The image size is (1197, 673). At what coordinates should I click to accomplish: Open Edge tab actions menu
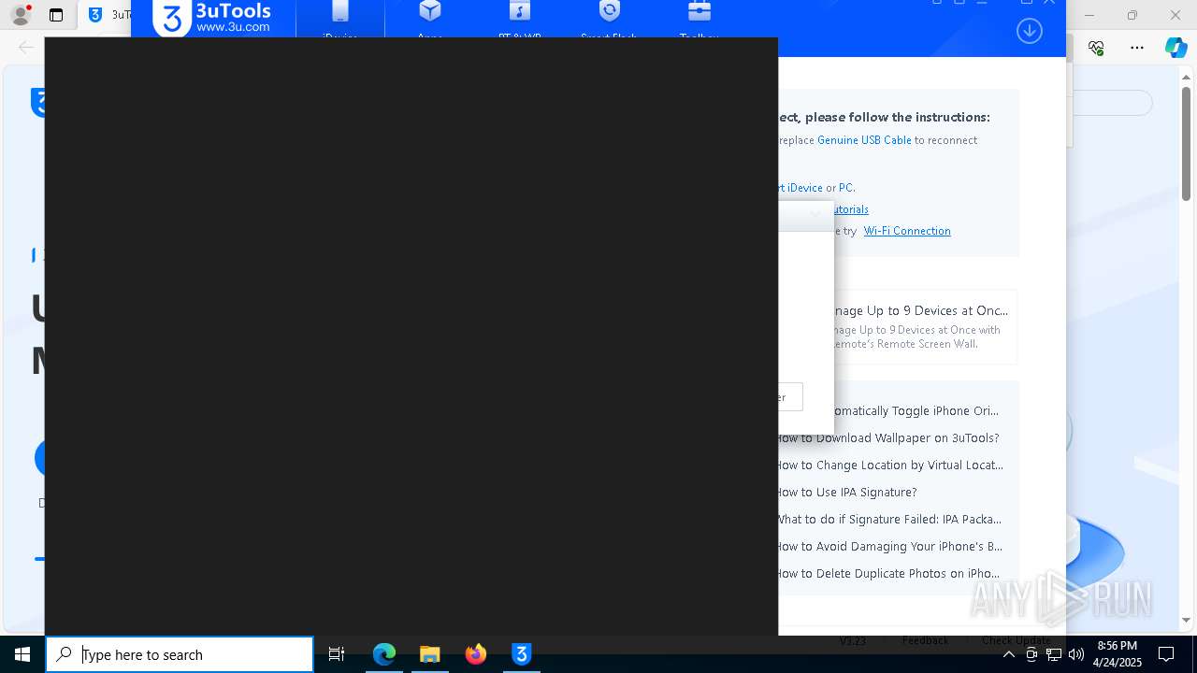point(56,15)
